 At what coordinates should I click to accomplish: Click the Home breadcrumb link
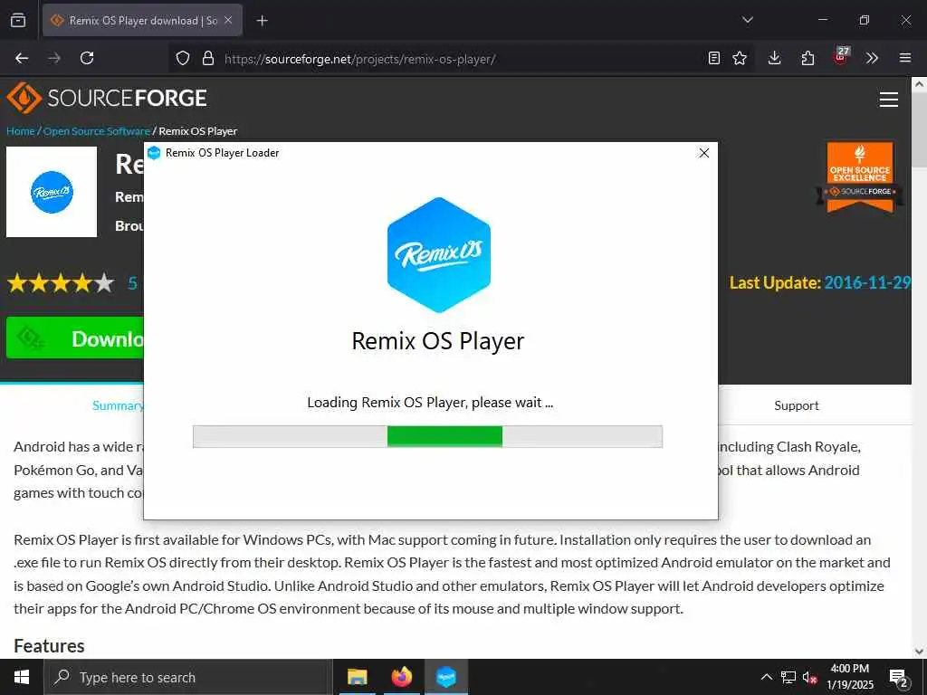click(21, 131)
